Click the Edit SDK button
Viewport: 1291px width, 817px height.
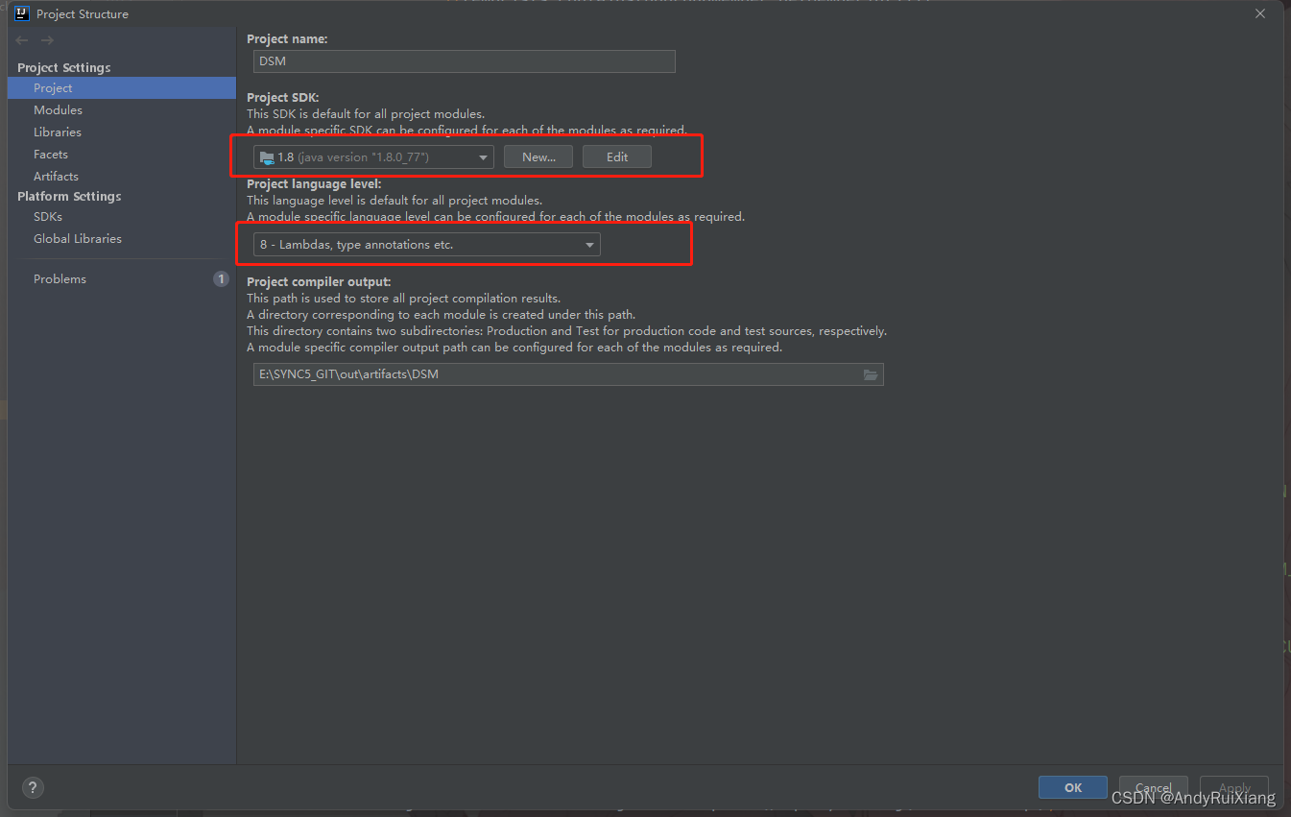pos(617,156)
